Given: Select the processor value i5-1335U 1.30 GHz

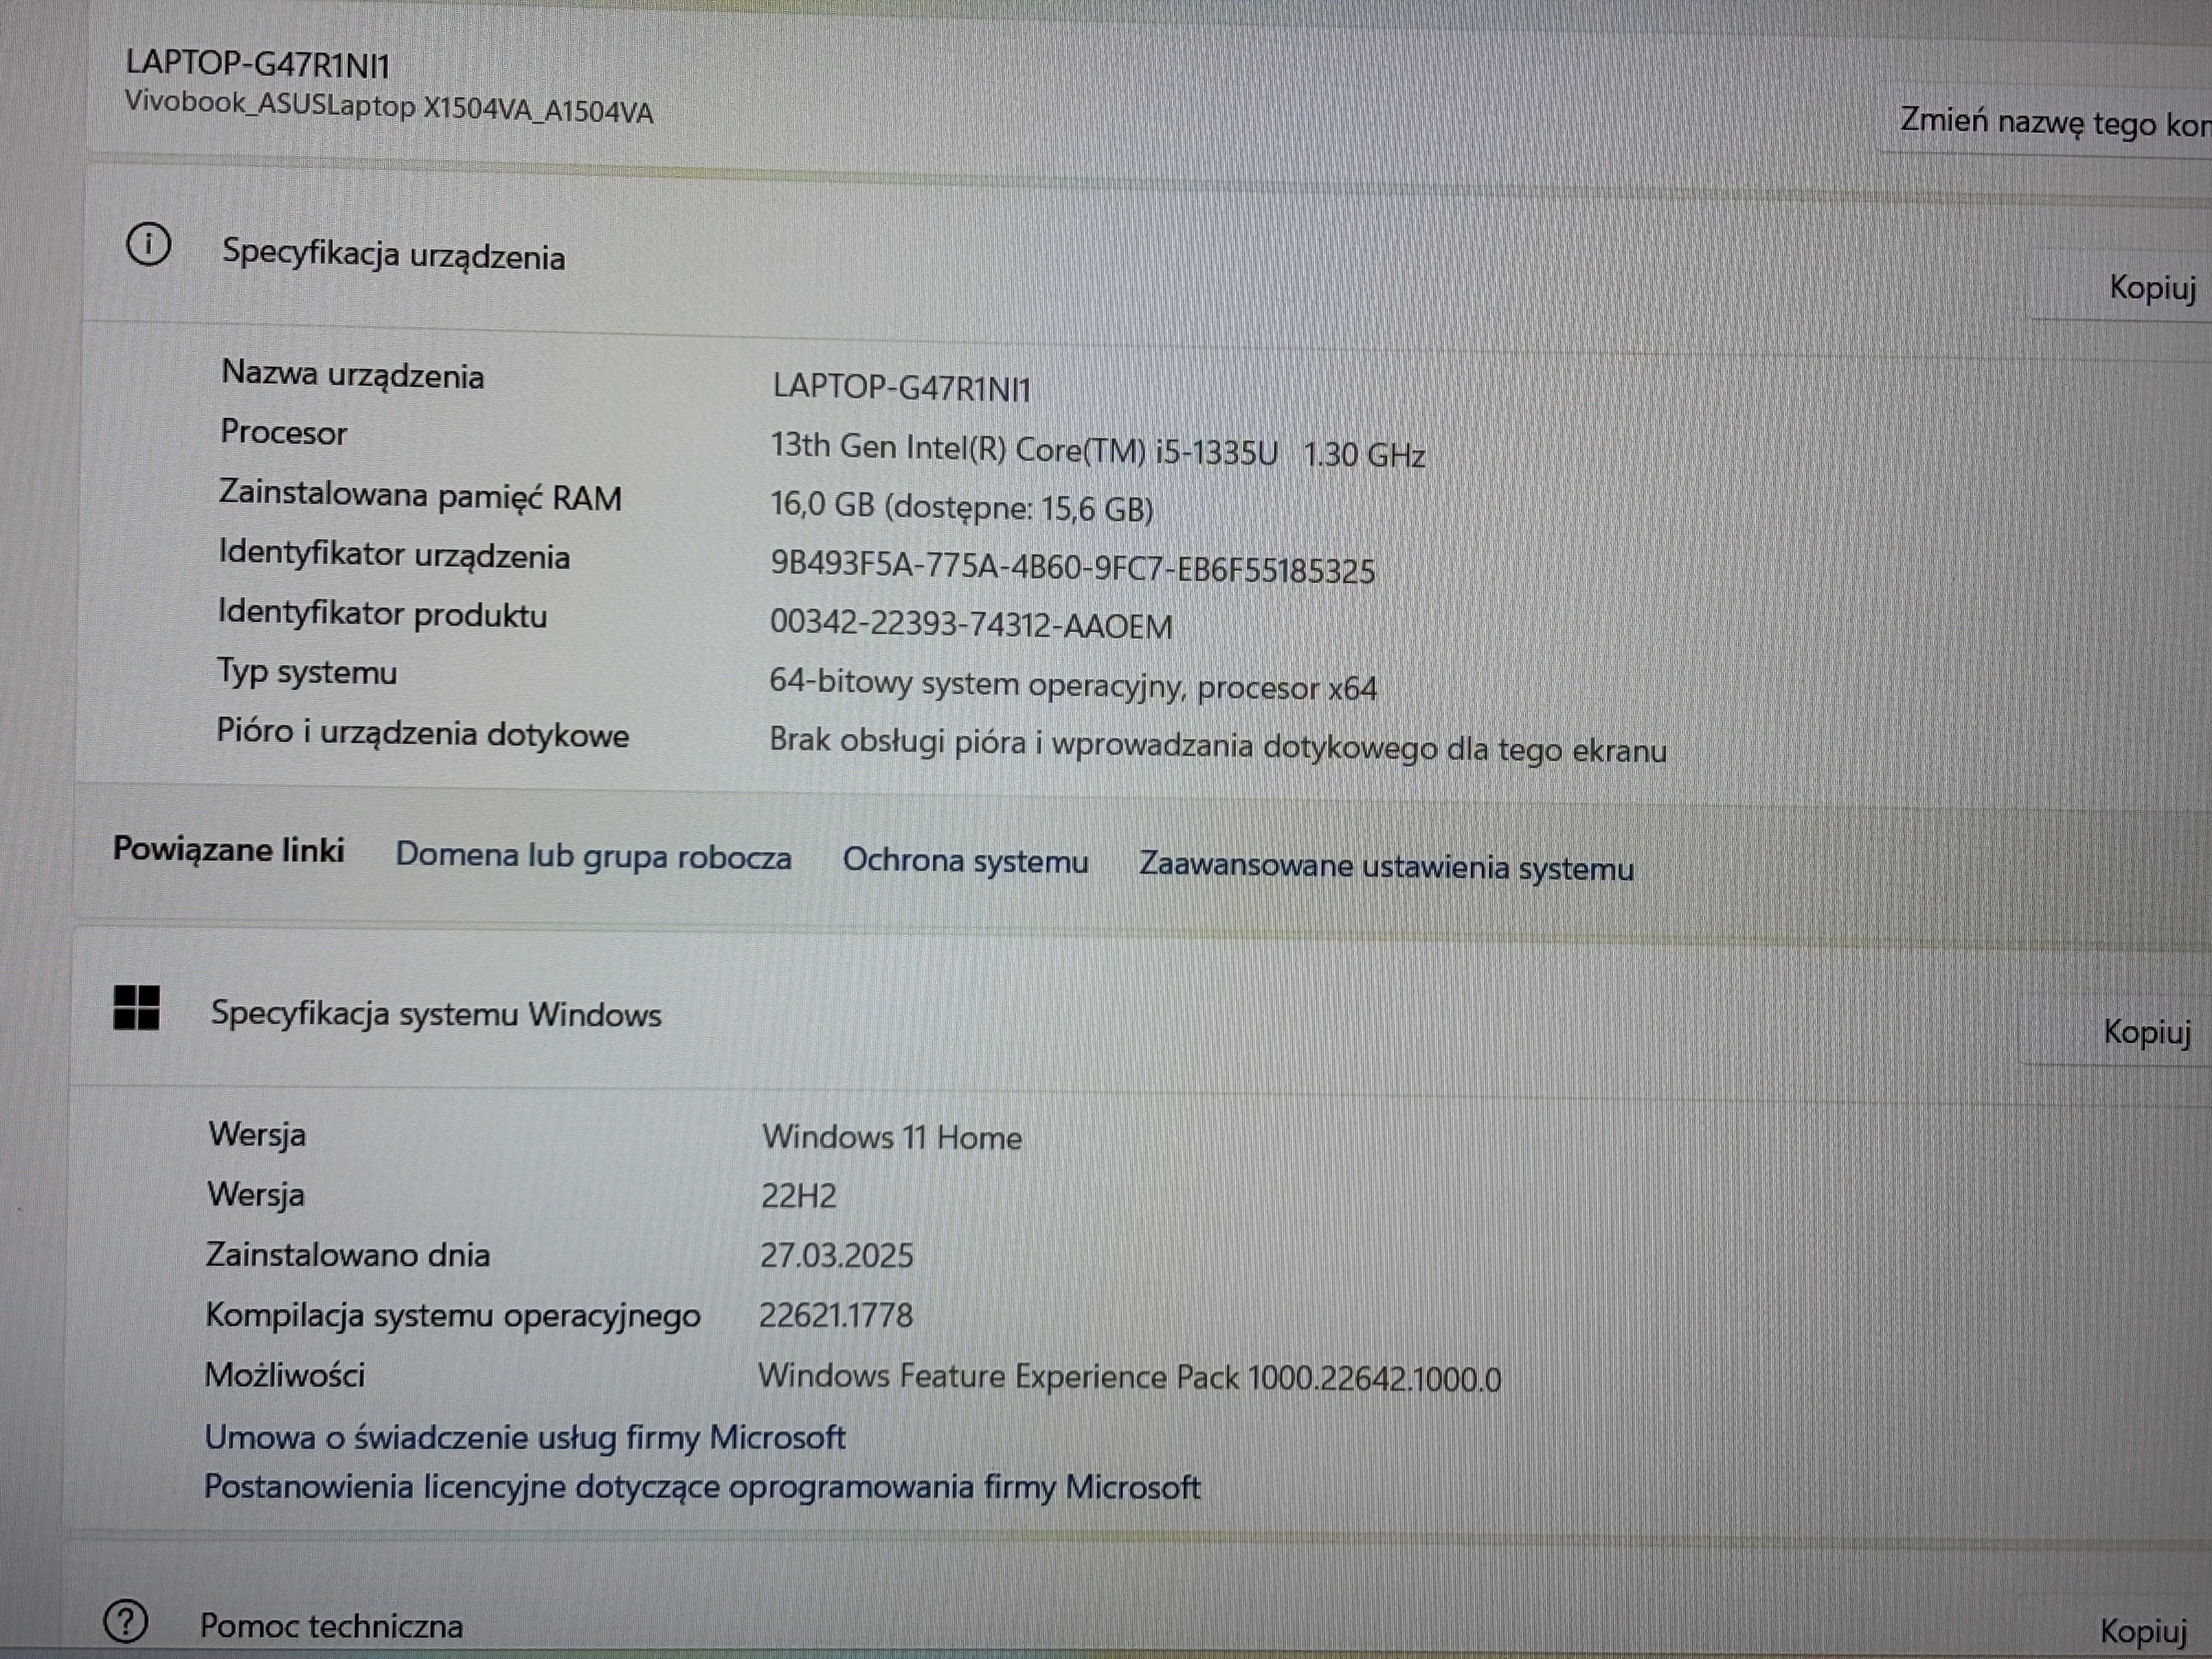Looking at the screenshot, I should (1097, 450).
